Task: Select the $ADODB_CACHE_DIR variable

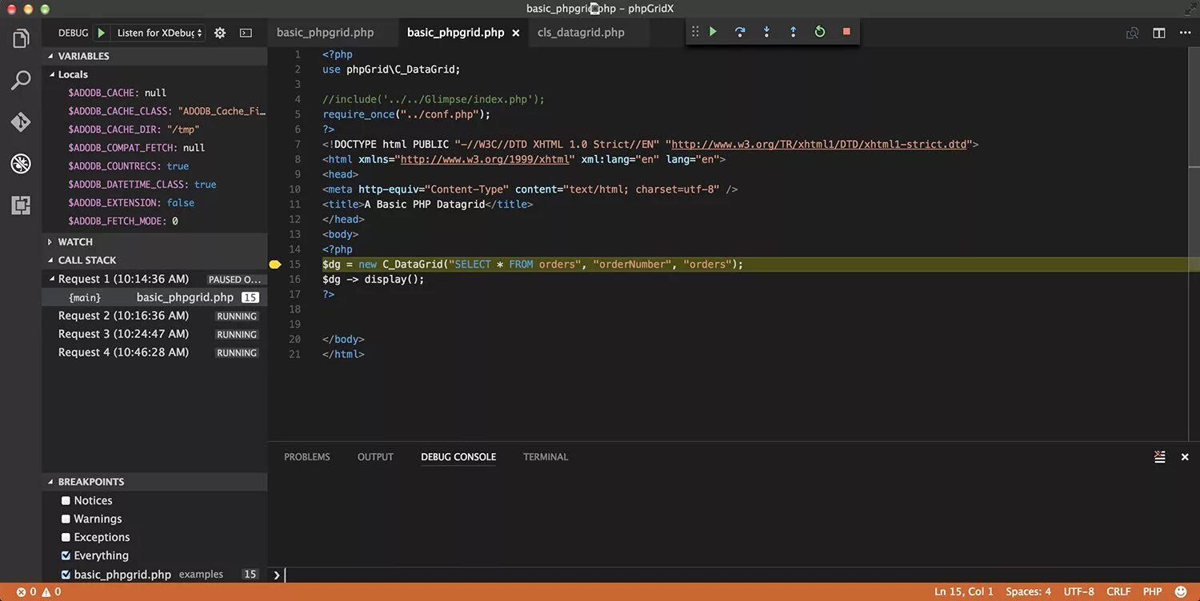Action: [x=154, y=129]
